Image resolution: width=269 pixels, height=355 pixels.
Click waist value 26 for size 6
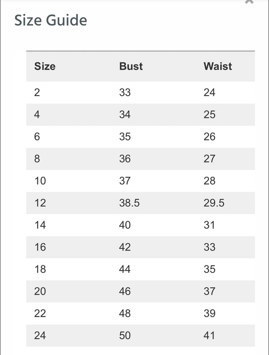click(x=209, y=137)
